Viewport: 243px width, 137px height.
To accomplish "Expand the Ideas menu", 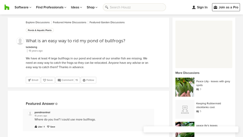I will (x=77, y=7).
